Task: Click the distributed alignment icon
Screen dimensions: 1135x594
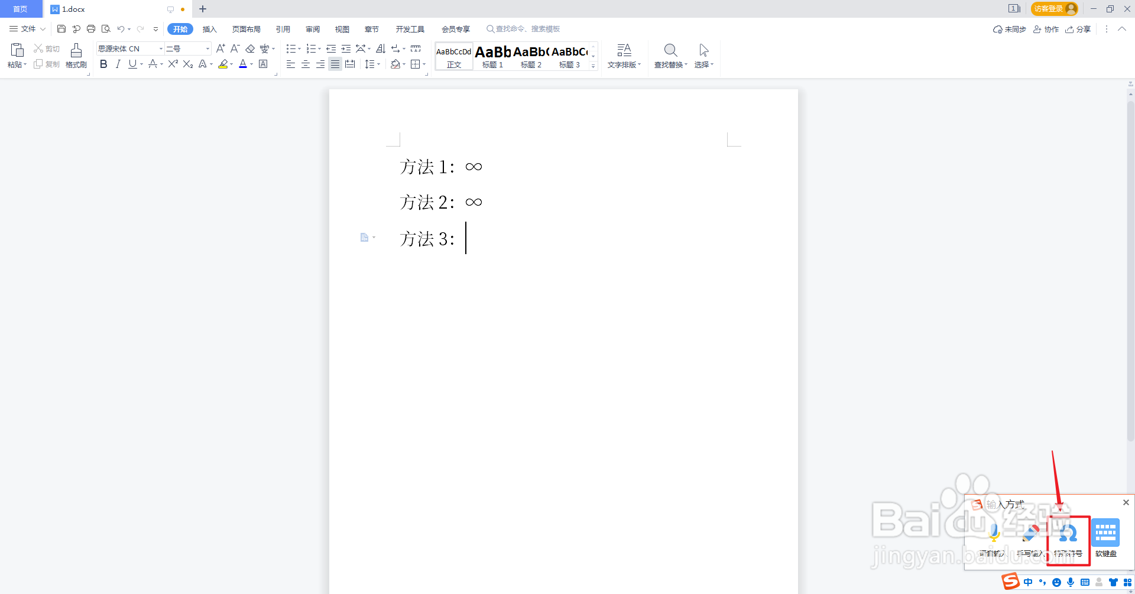Action: [350, 64]
